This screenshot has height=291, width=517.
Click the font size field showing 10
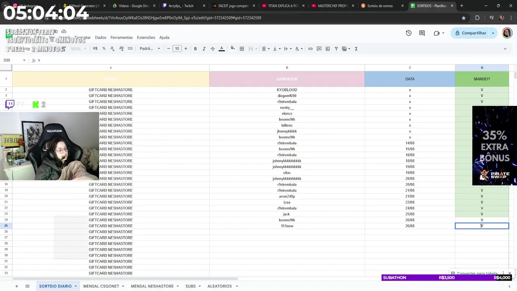point(177,48)
